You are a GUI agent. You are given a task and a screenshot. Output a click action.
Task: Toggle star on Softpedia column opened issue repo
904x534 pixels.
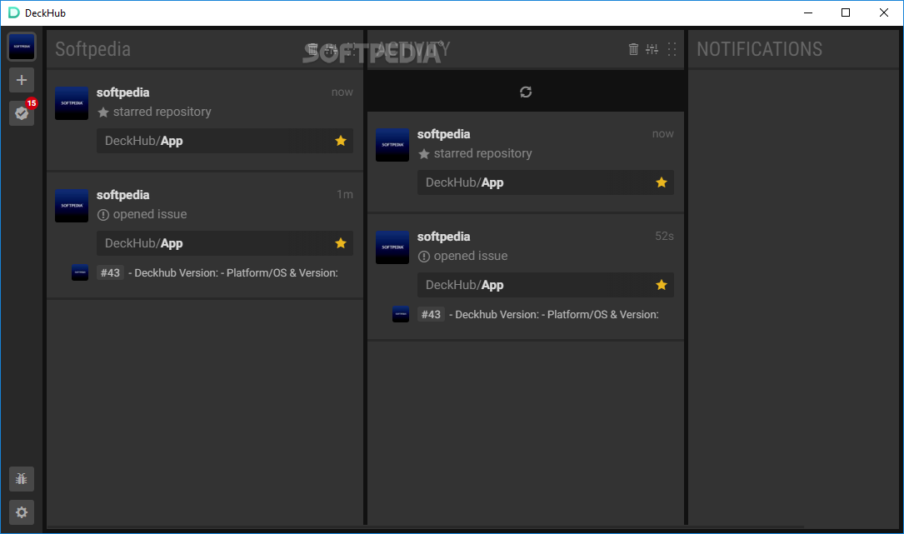(x=341, y=243)
